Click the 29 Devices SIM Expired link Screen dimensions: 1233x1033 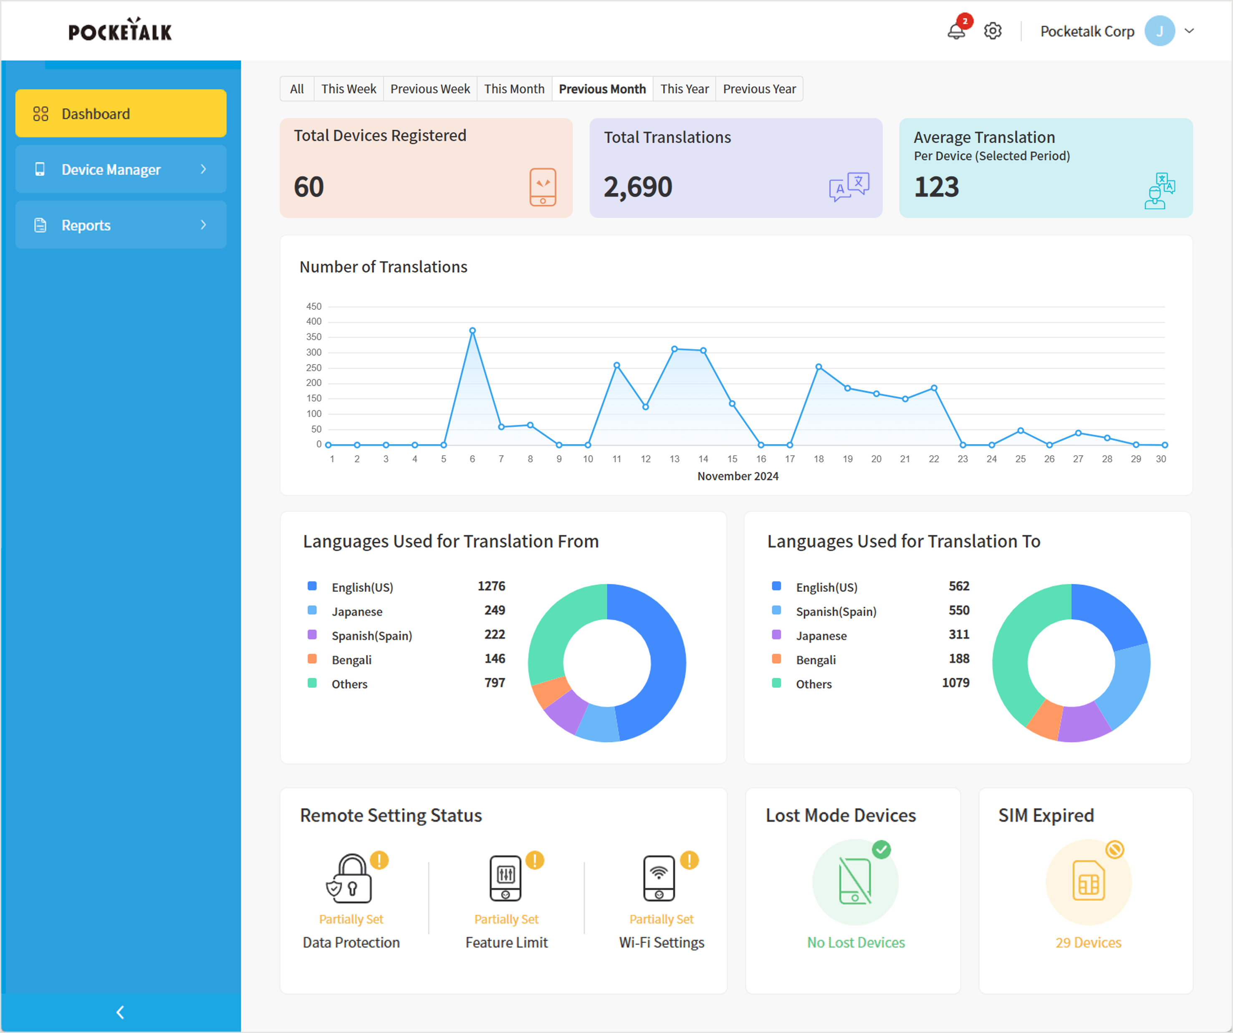tap(1087, 942)
